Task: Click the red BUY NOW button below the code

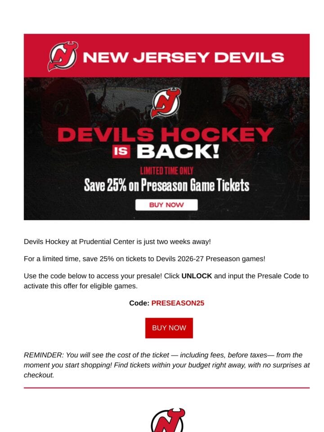Action: (x=169, y=328)
